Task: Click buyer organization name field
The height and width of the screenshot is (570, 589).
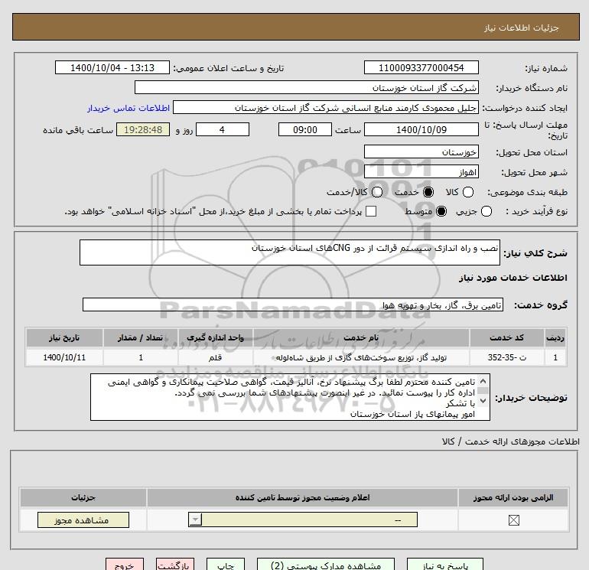Action: 307,87
